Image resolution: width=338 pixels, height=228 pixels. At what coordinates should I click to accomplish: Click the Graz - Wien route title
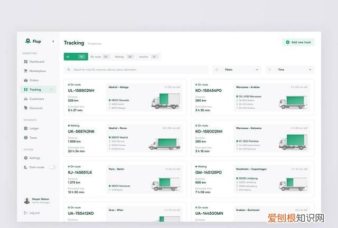tap(116, 210)
